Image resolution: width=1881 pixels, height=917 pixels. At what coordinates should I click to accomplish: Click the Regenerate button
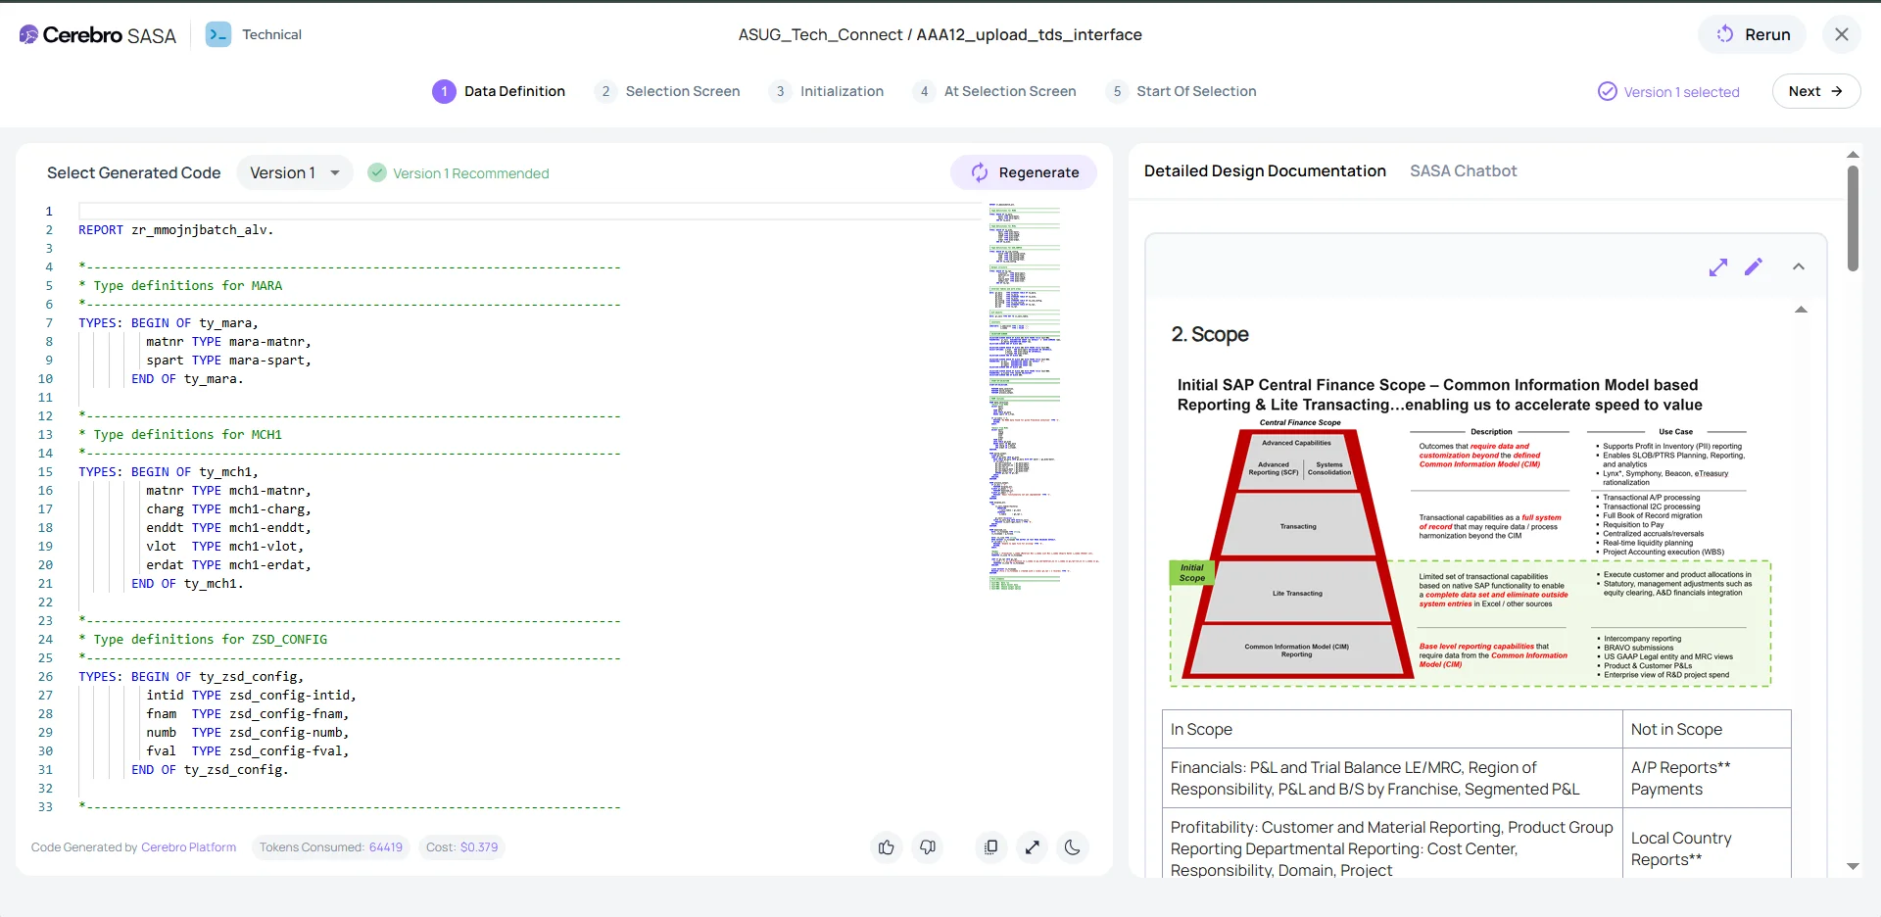(x=1024, y=171)
